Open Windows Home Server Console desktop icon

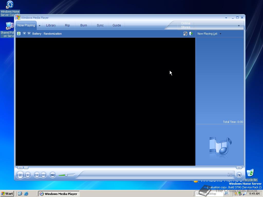[10, 8]
